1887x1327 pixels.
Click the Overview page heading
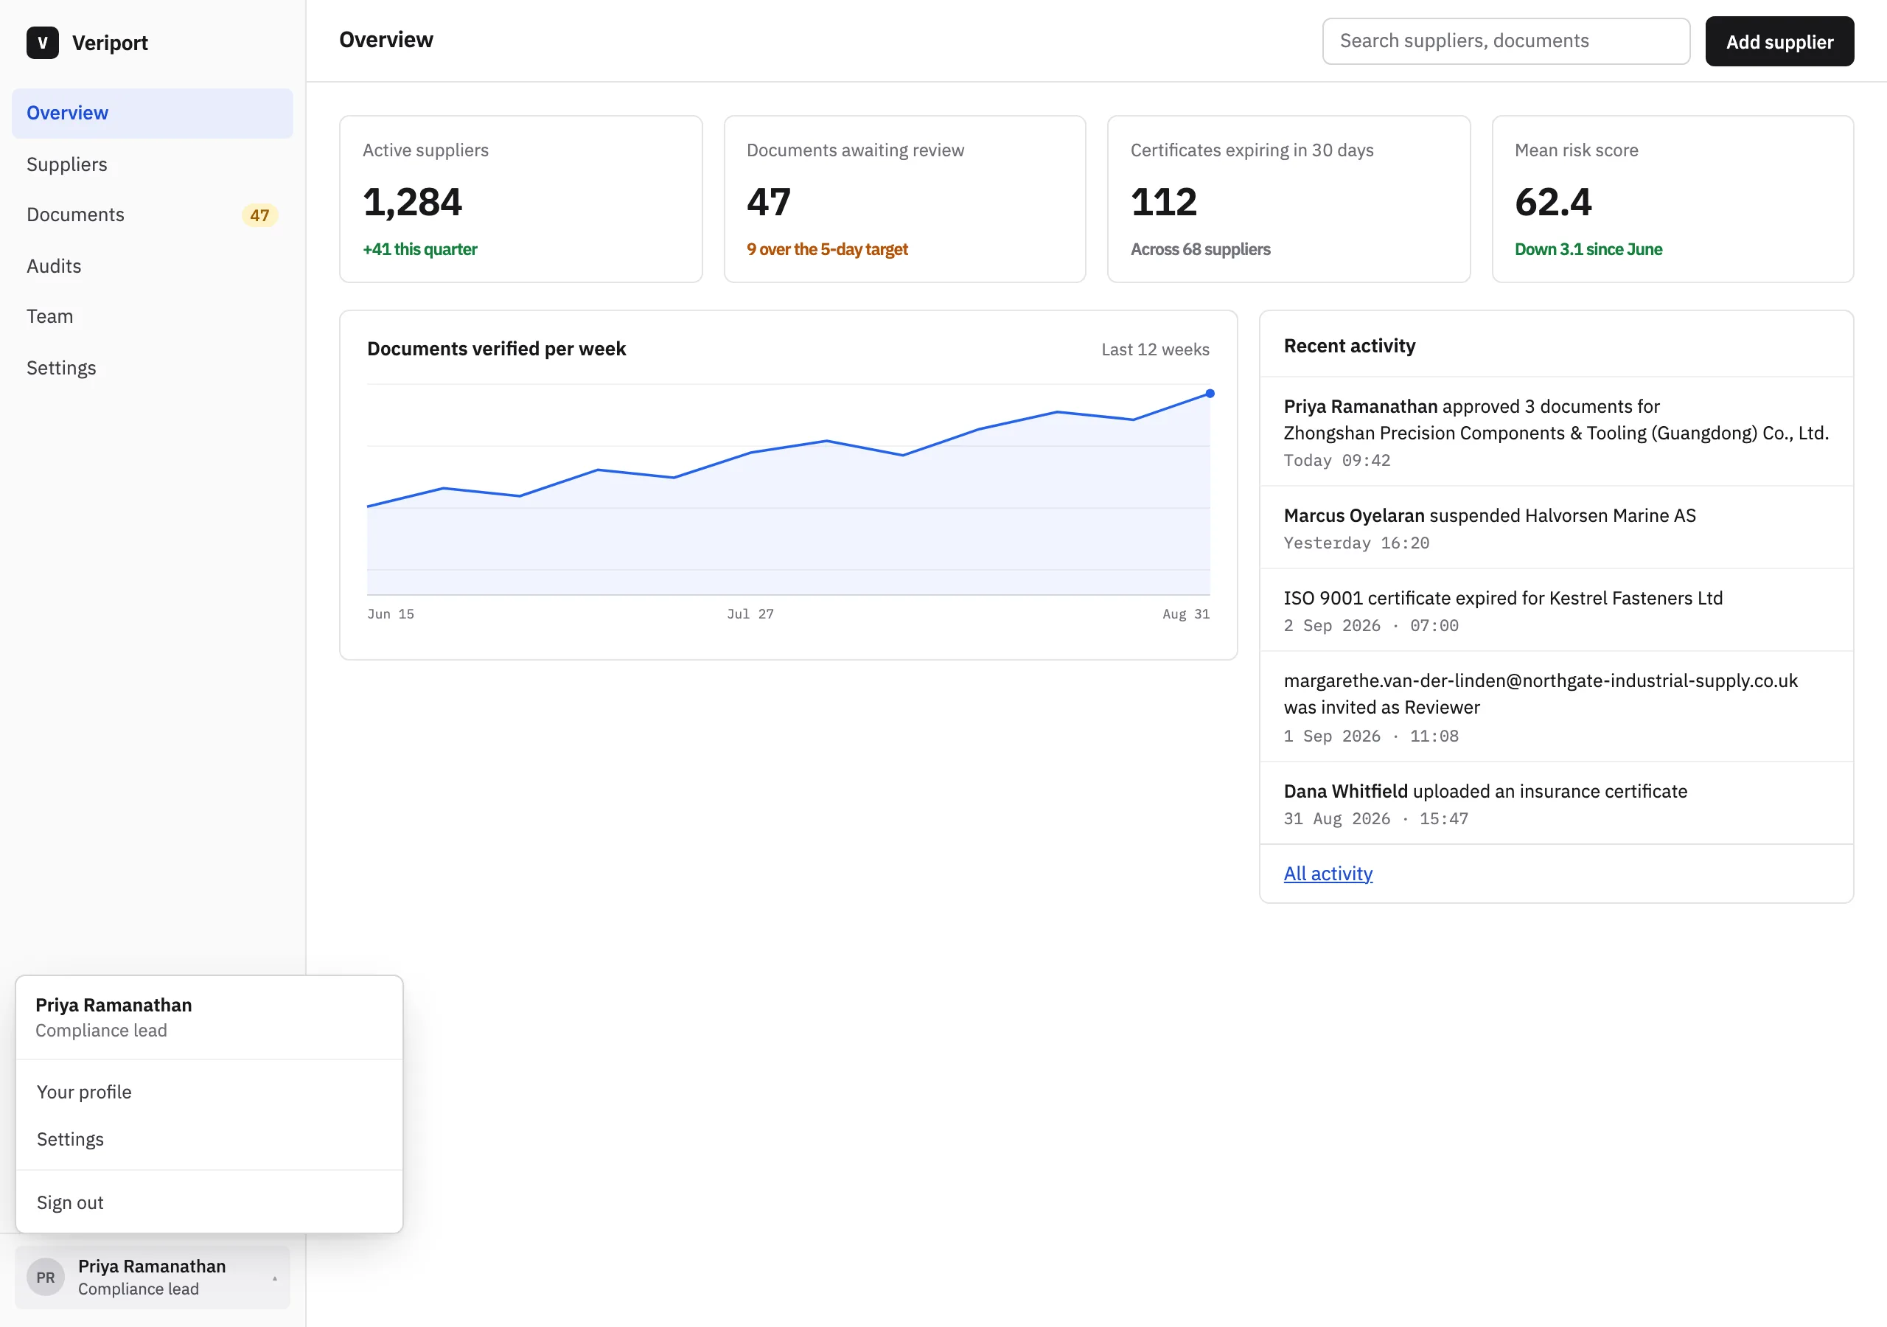[x=386, y=41]
